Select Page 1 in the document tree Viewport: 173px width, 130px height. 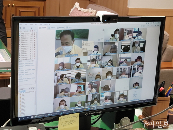coord(23,94)
